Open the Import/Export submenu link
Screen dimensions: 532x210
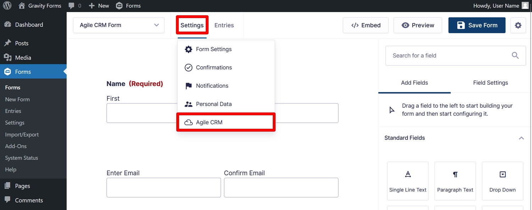click(x=22, y=134)
